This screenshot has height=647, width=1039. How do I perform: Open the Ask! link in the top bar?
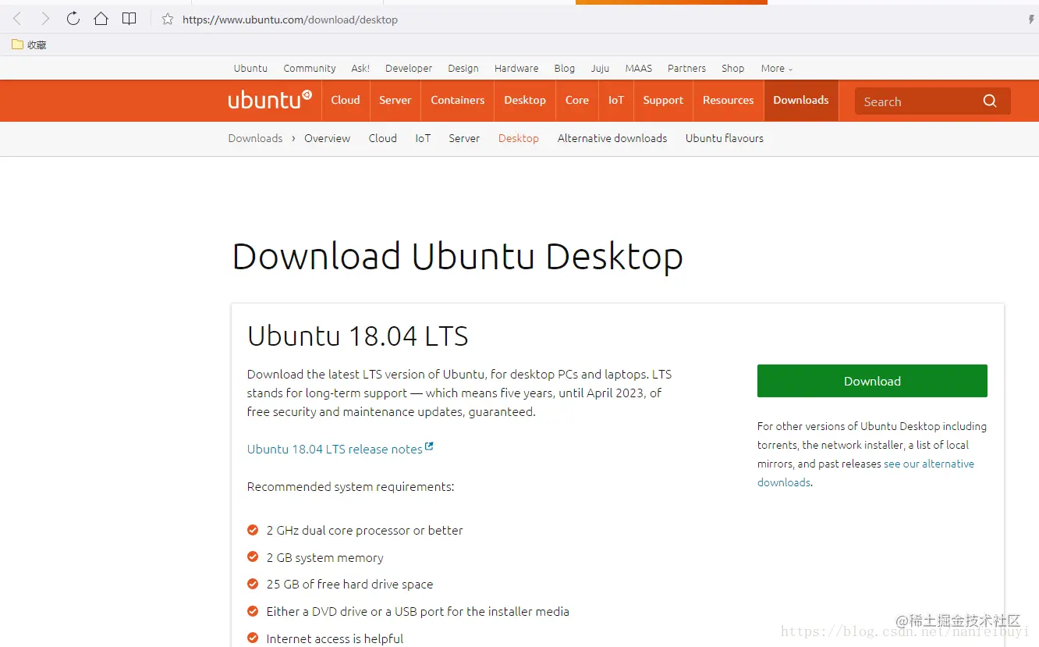[360, 68]
